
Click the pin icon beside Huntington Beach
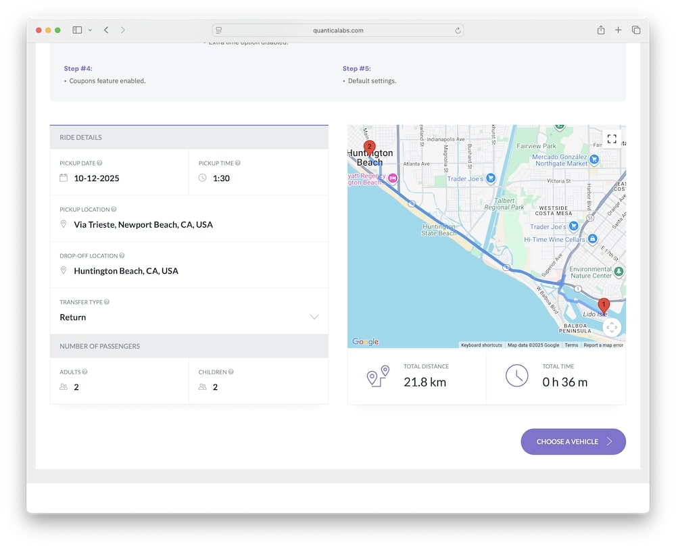[64, 270]
